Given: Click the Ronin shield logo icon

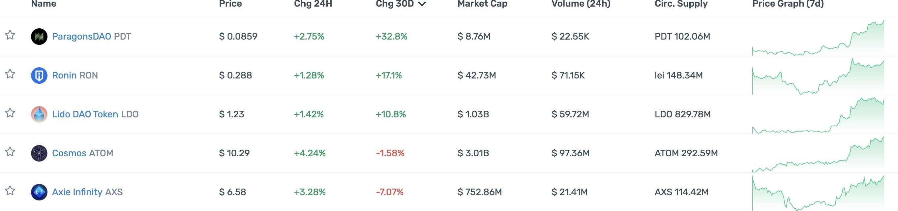Looking at the screenshot, I should (x=39, y=75).
